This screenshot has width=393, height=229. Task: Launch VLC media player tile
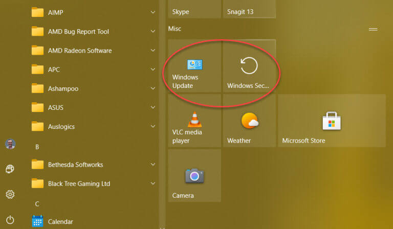click(194, 121)
